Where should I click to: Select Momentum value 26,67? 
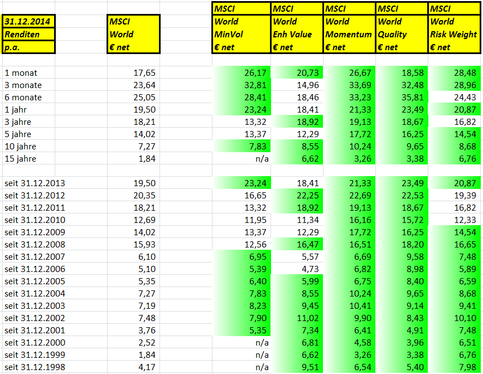tap(360, 73)
